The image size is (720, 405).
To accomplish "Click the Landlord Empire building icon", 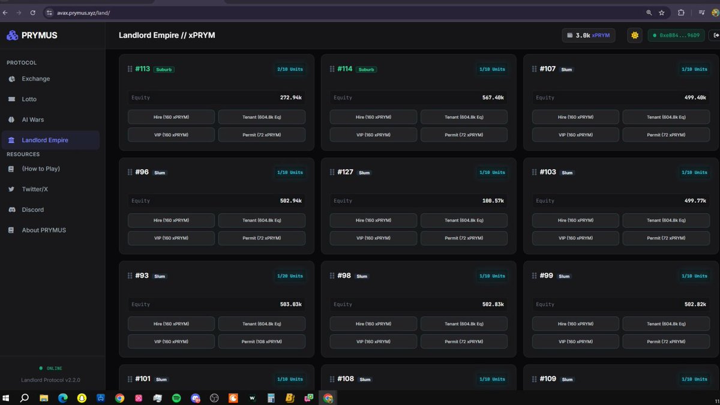I will coord(11,140).
